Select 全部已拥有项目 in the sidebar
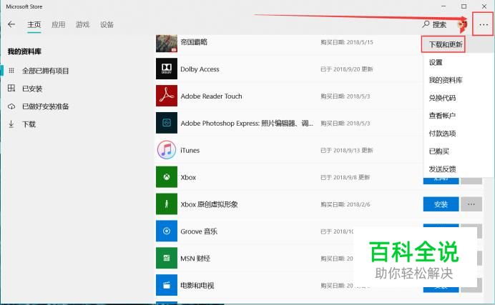 coord(46,71)
